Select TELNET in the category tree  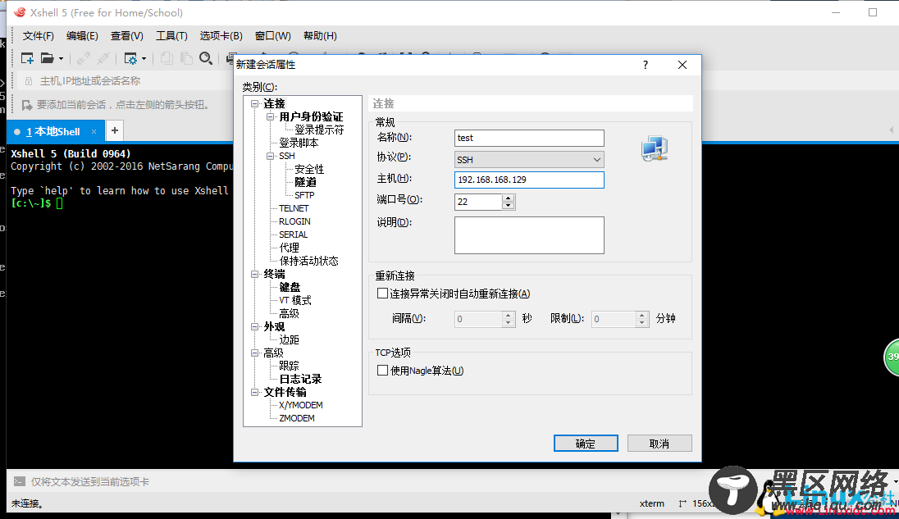pos(294,208)
